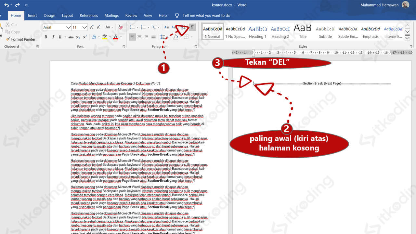
Task: Toggle Italic formatting
Action: tap(53, 37)
